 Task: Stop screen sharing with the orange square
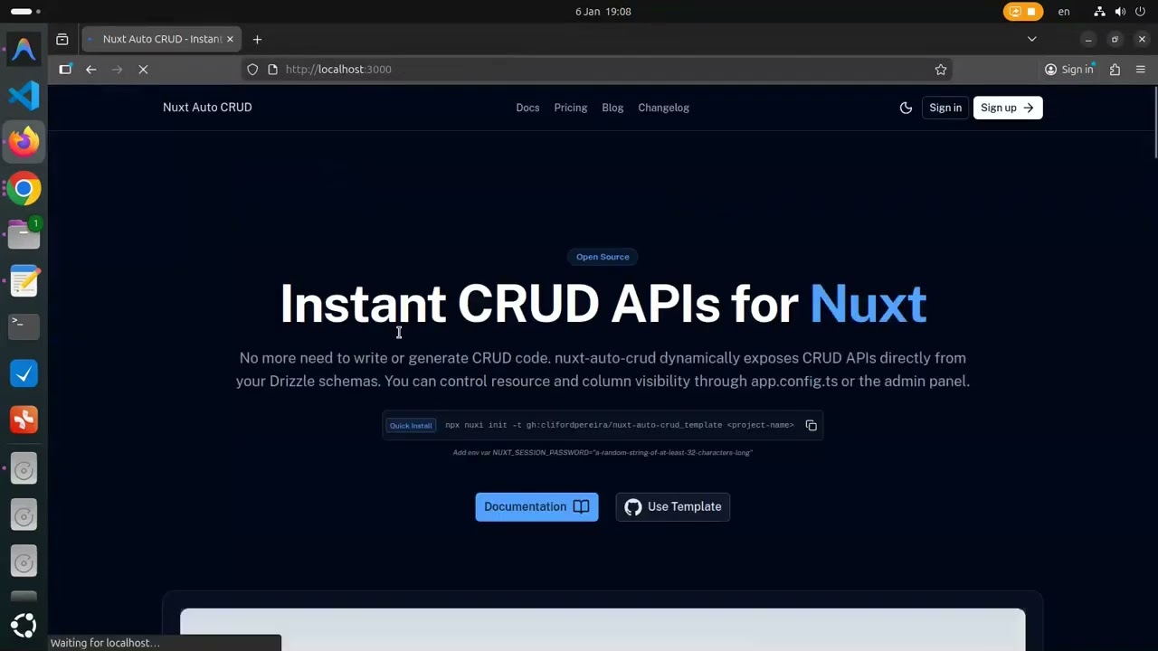1023,12
